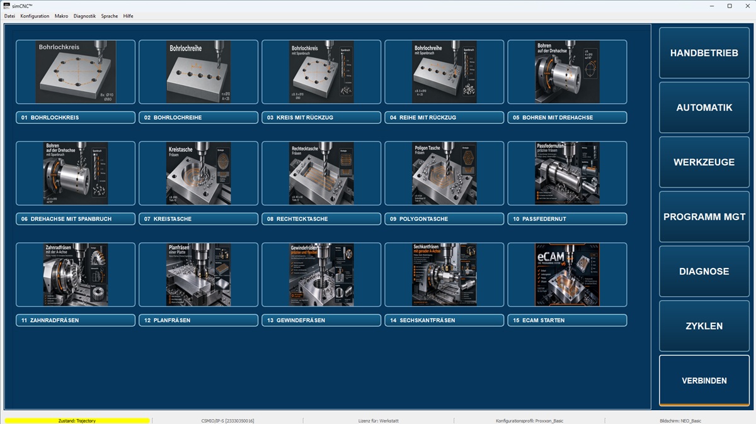Choose 05 BOHREN MIT DREHACHSE button
This screenshot has width=756, height=424.
coord(567,118)
